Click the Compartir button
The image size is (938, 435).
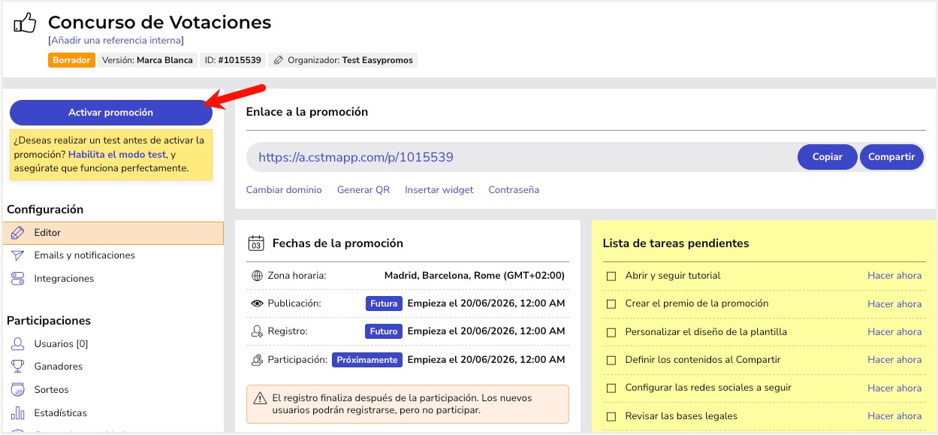pyautogui.click(x=891, y=157)
